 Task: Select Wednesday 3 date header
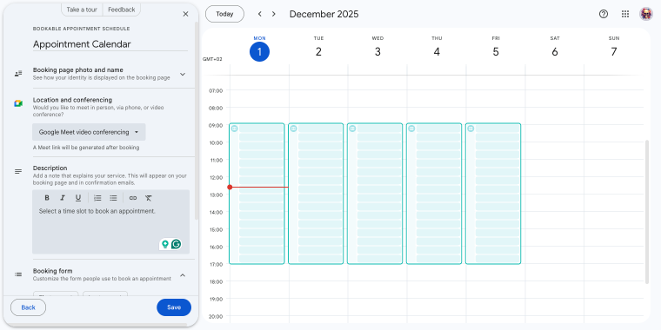pos(377,52)
